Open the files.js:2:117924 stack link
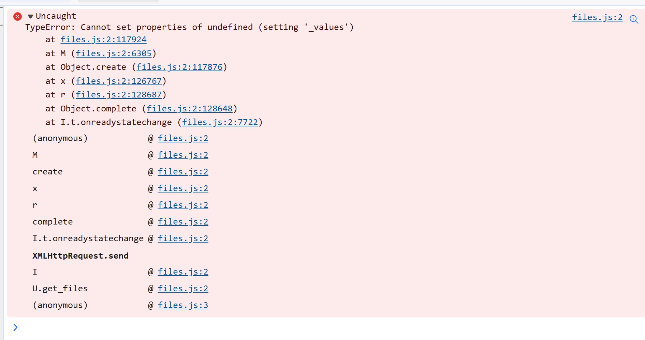 click(x=103, y=40)
